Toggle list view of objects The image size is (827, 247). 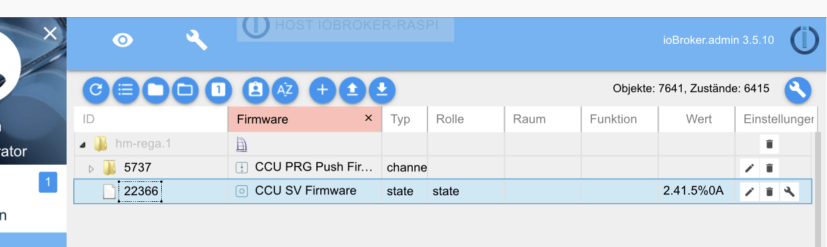(x=126, y=89)
